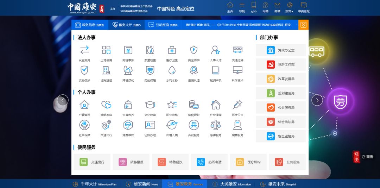Open the 兵役服务 icon
This screenshot has height=188, width=380.
click(x=194, y=125)
